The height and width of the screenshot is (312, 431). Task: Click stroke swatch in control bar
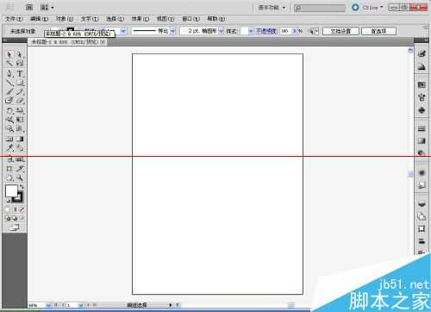71,30
